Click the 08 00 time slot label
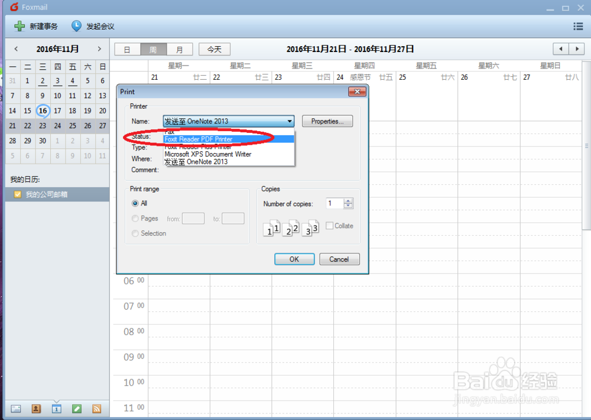Screen dimensions: 591x420 [x=134, y=331]
